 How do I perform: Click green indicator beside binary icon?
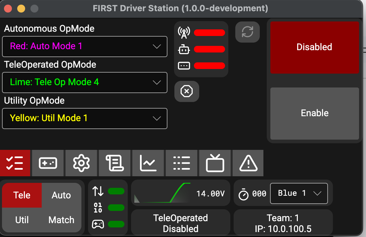pyautogui.click(x=116, y=208)
